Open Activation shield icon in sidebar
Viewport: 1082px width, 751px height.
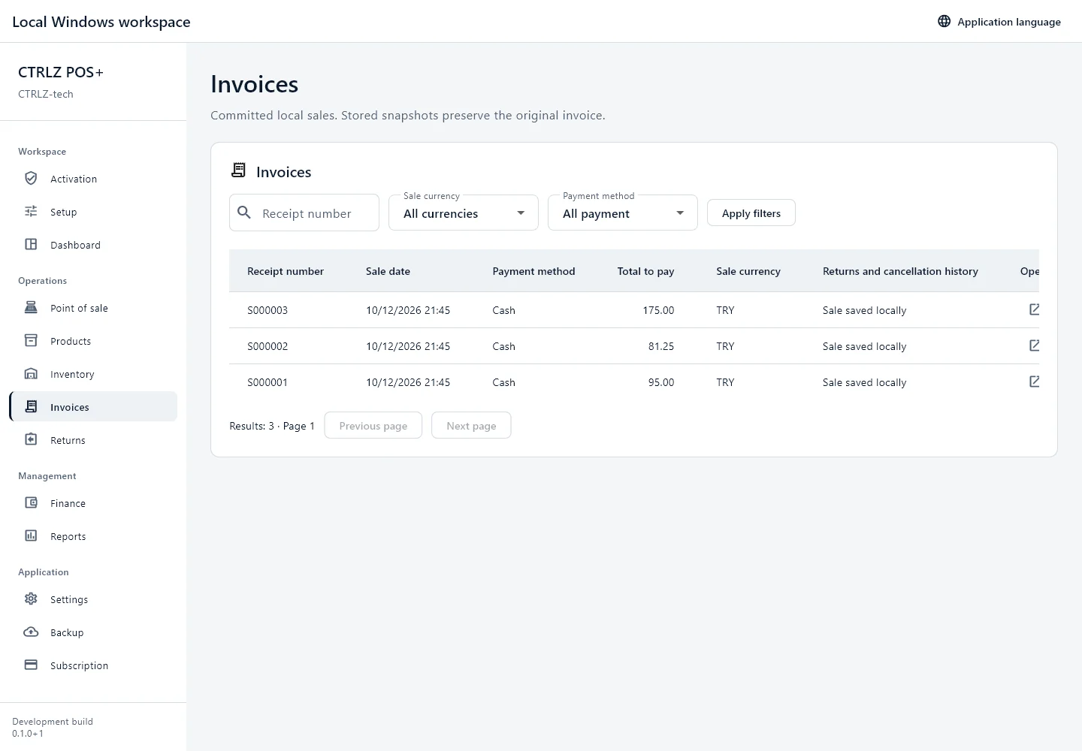pyautogui.click(x=31, y=178)
